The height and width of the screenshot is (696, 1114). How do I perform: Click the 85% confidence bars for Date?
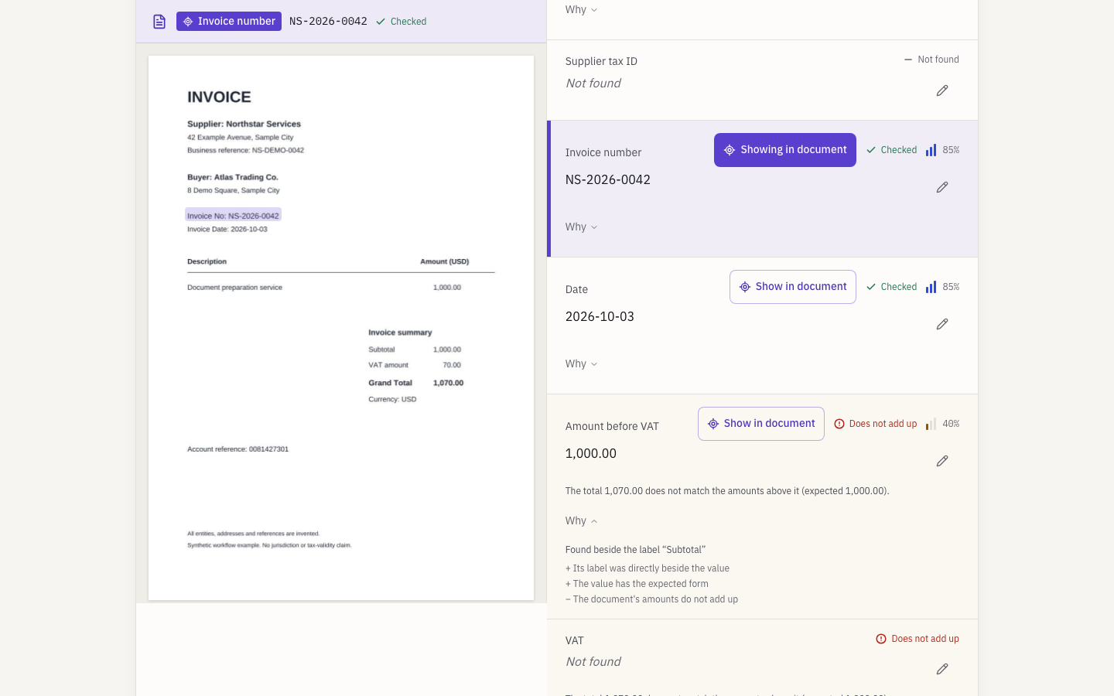click(x=931, y=287)
